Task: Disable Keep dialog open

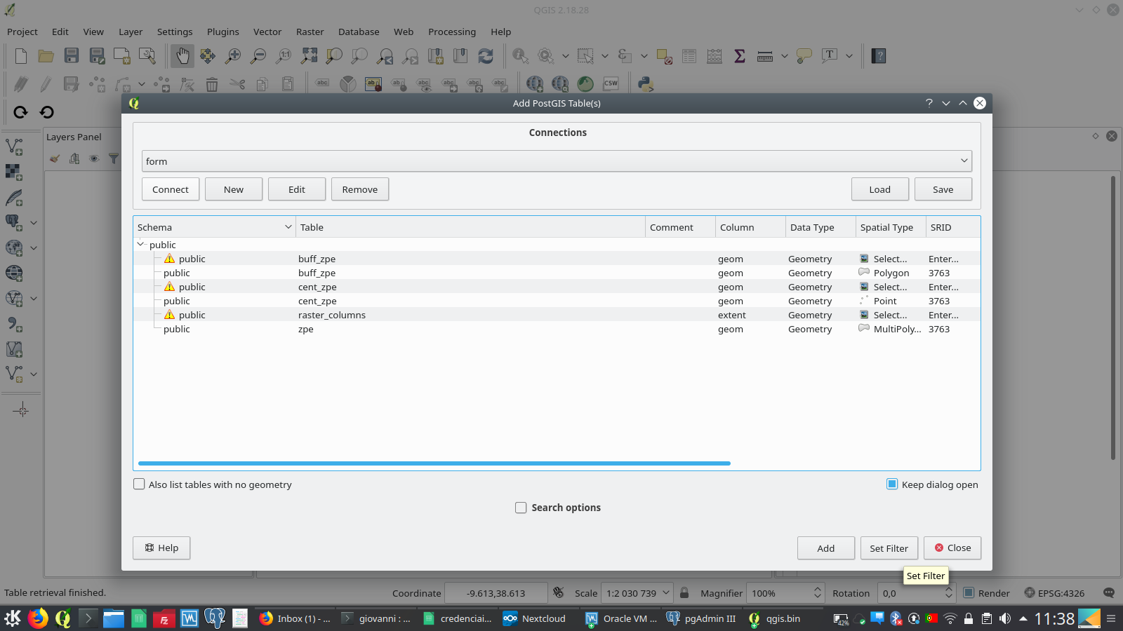Action: [x=891, y=484]
